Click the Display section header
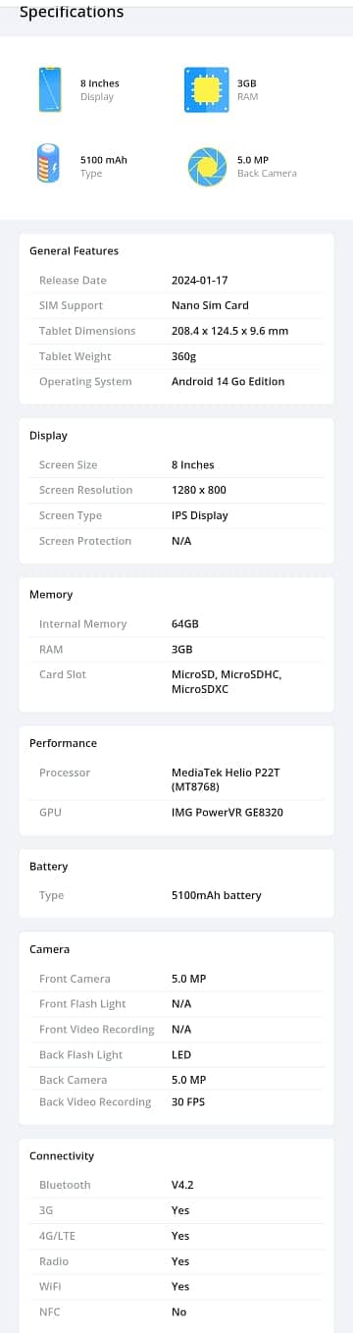353x1333 pixels. [48, 436]
